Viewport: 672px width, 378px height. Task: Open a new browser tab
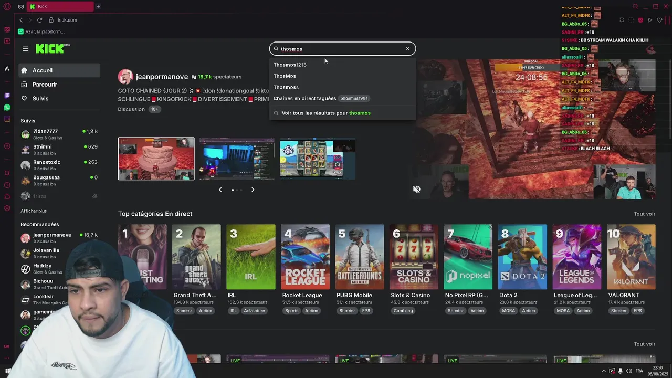pyautogui.click(x=98, y=6)
